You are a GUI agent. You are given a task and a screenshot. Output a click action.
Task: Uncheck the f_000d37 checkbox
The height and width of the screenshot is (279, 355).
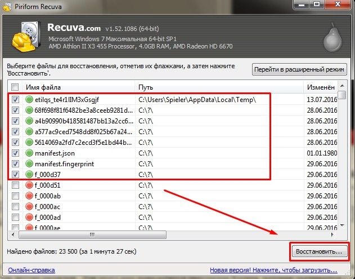[15, 174]
